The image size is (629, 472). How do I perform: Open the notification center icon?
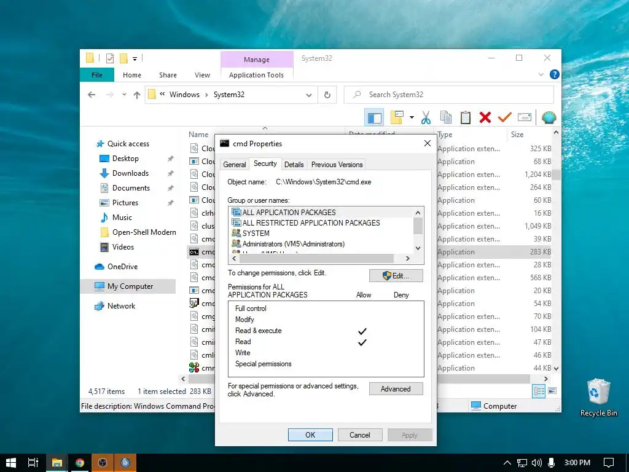(x=609, y=463)
